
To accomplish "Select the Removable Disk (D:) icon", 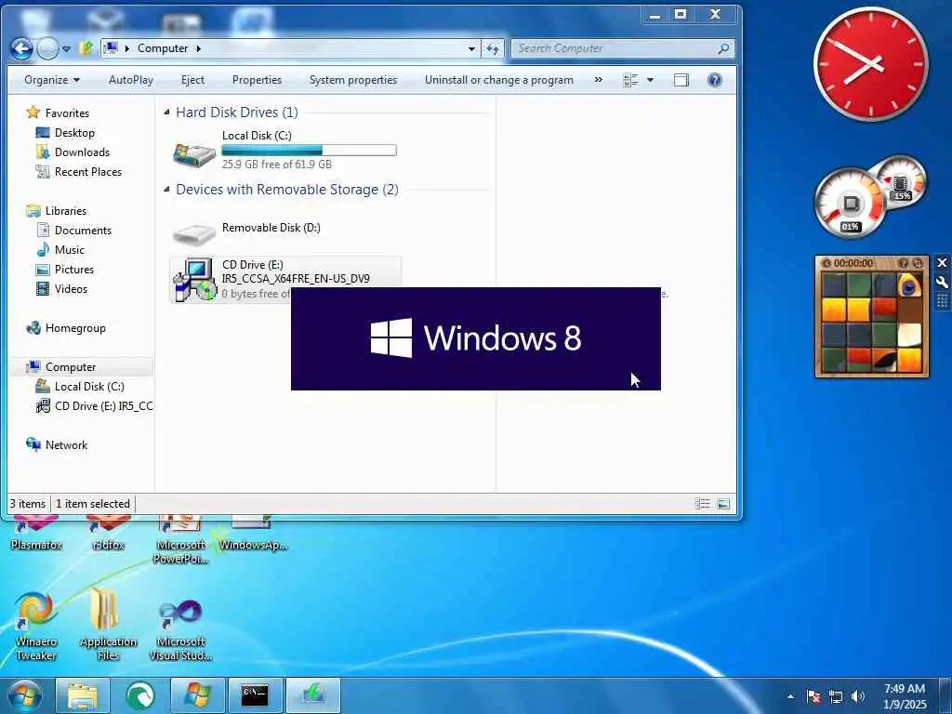I will click(x=194, y=232).
